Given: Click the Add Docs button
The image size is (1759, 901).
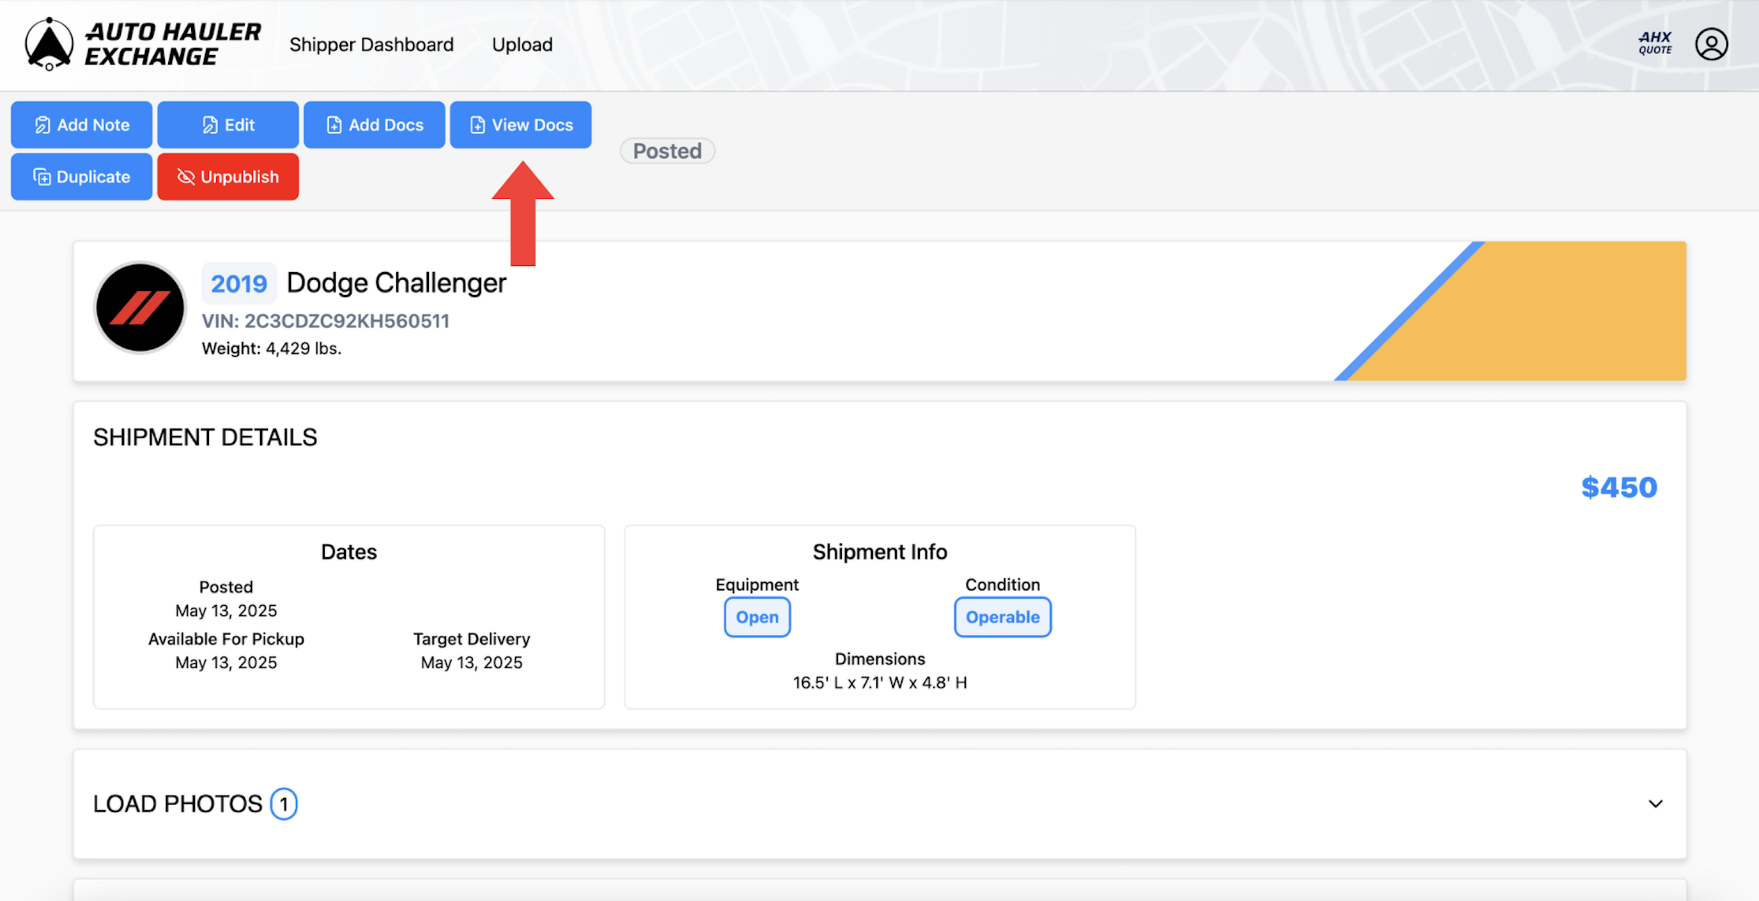Looking at the screenshot, I should (374, 125).
